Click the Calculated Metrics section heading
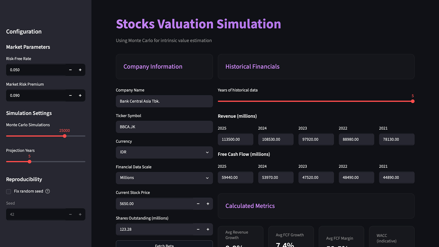Screen dimensions: 439x247 click(x=250, y=206)
